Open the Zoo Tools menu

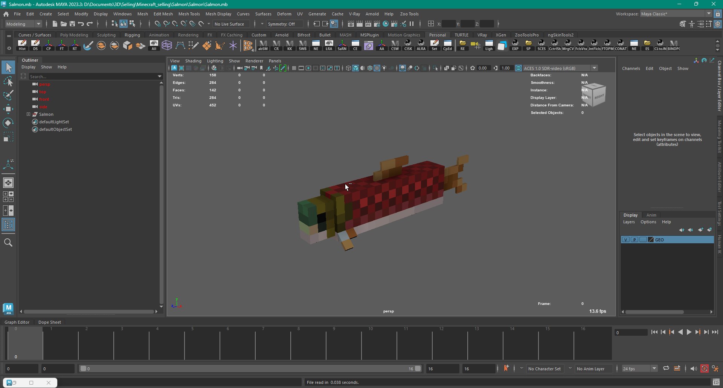tap(409, 14)
